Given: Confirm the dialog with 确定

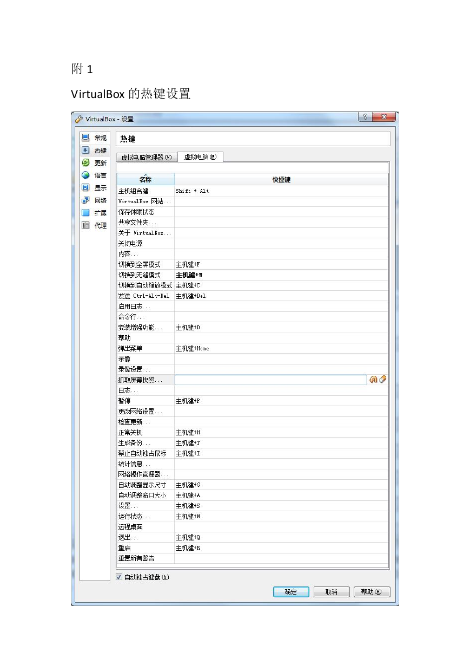Looking at the screenshot, I should click(291, 592).
